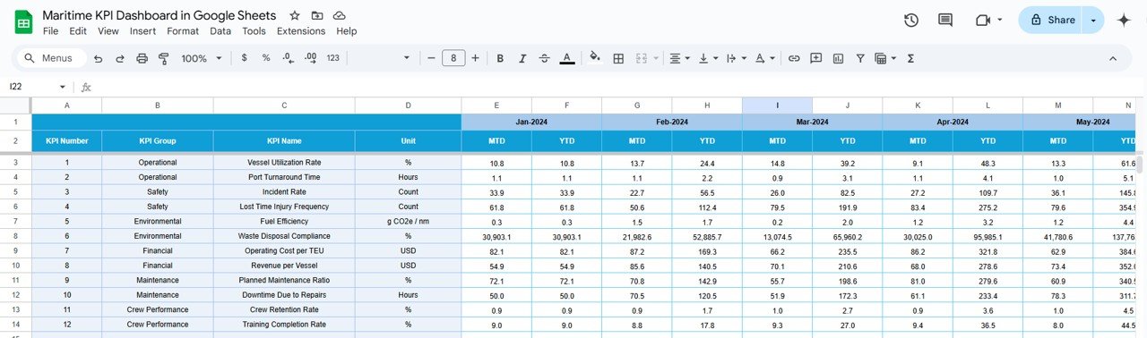Click the insert chart icon
Image resolution: width=1147 pixels, height=338 pixels.
click(x=838, y=58)
